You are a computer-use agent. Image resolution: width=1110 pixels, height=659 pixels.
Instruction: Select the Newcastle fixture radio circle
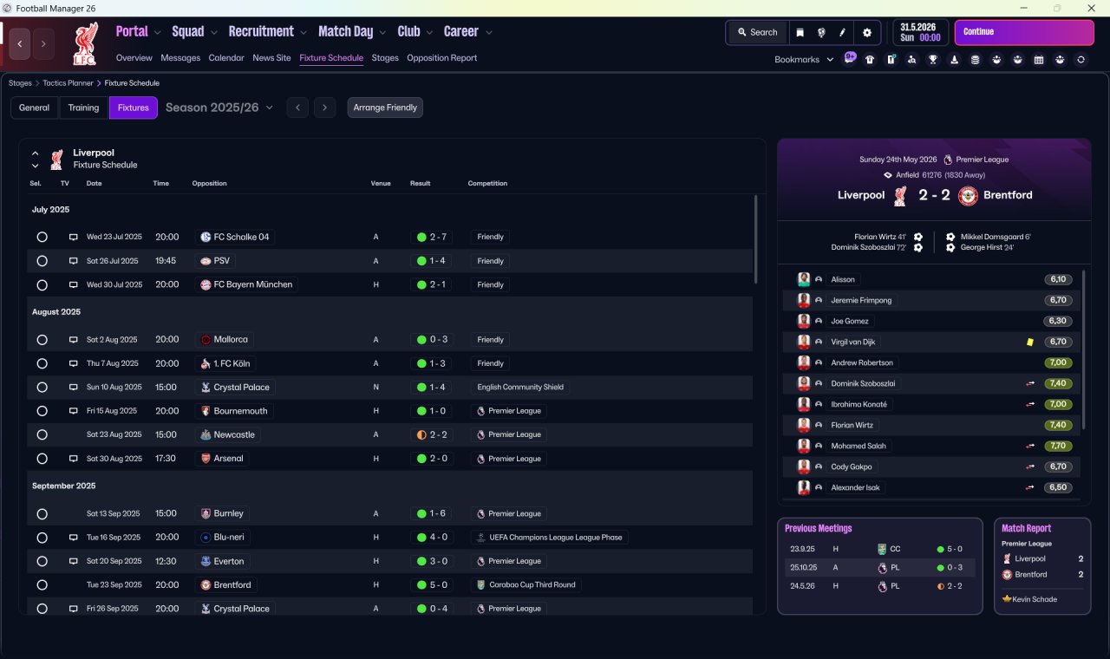[x=42, y=434]
